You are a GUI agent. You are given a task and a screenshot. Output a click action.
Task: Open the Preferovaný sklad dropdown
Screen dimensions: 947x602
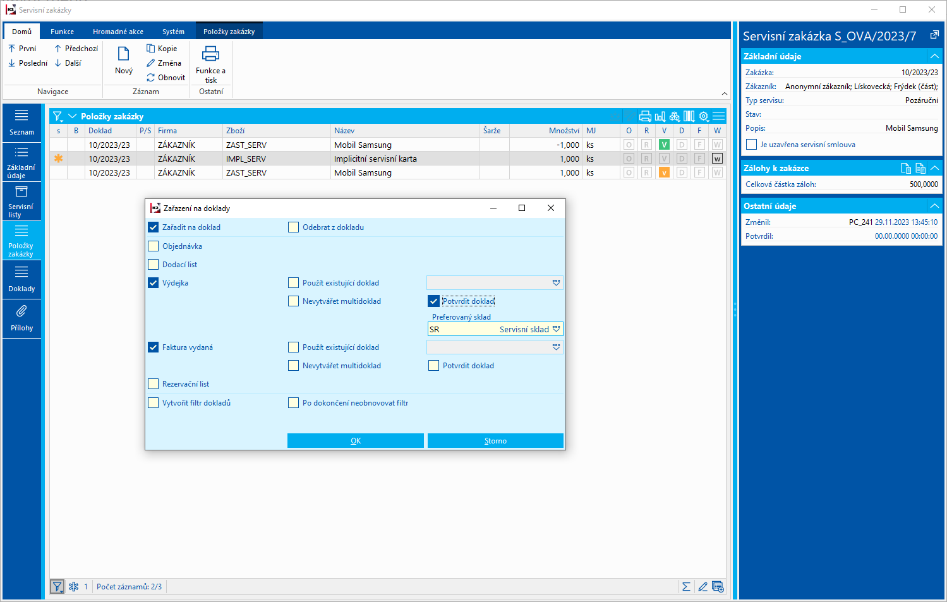point(556,329)
